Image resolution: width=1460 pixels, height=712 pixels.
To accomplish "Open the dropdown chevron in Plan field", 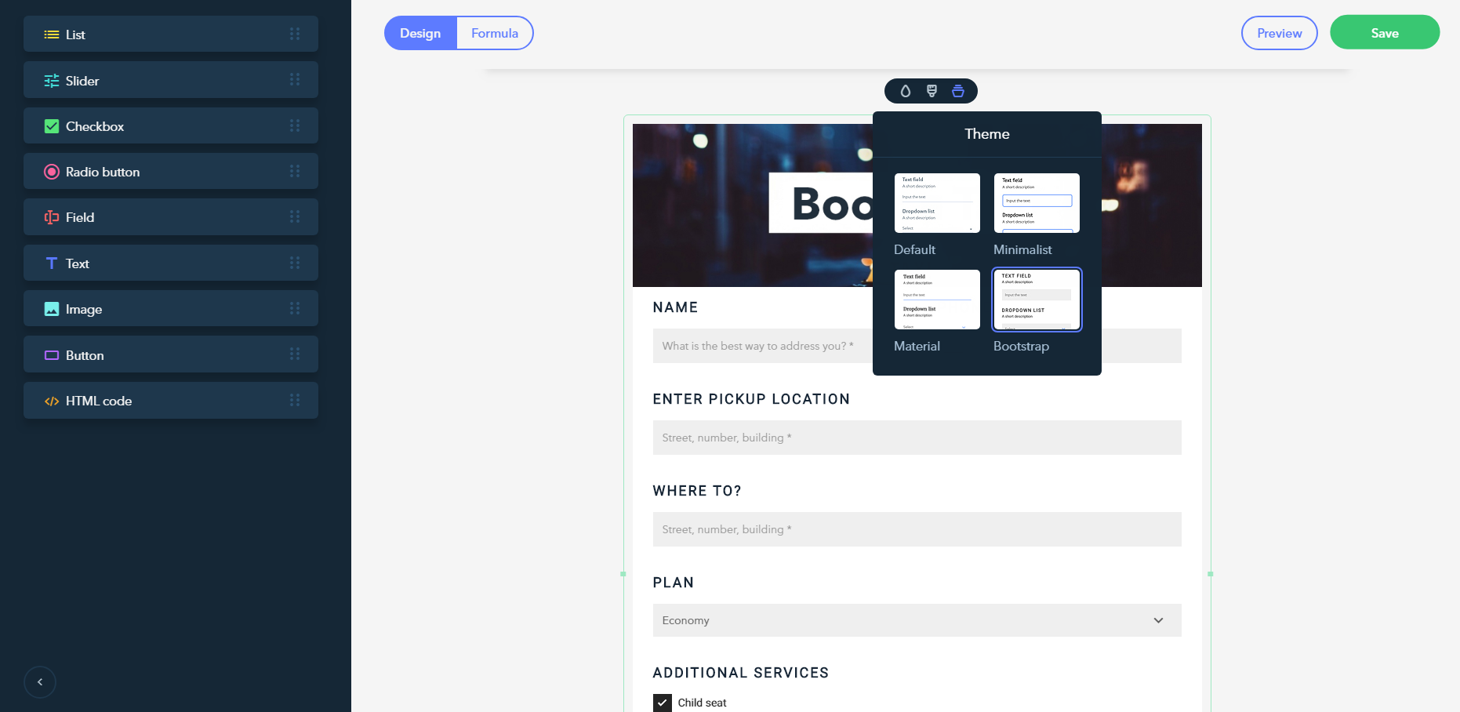I will click(1158, 620).
